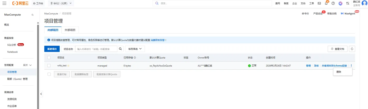
Task: Go to 概览 in the sidebar
Action: tap(7, 25)
